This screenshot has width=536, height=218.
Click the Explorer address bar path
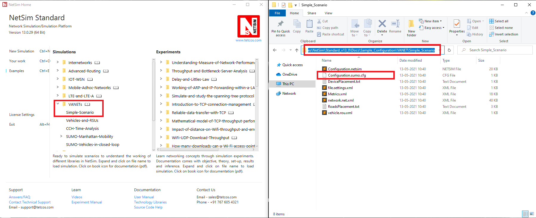[371, 50]
